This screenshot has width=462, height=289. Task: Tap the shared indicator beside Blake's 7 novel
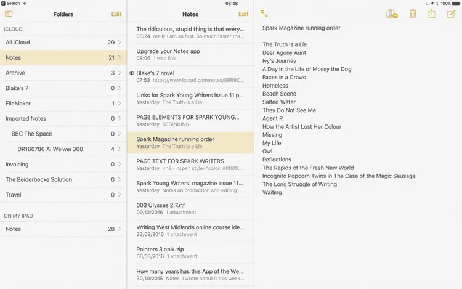click(x=132, y=73)
